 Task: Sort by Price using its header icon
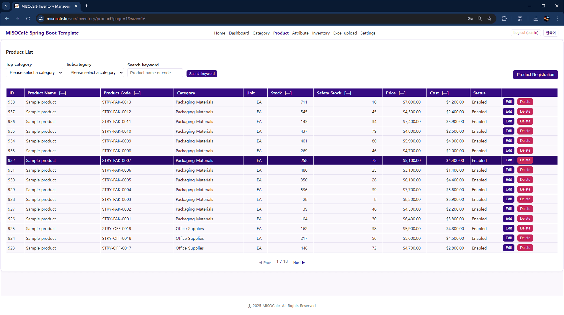[x=402, y=93]
